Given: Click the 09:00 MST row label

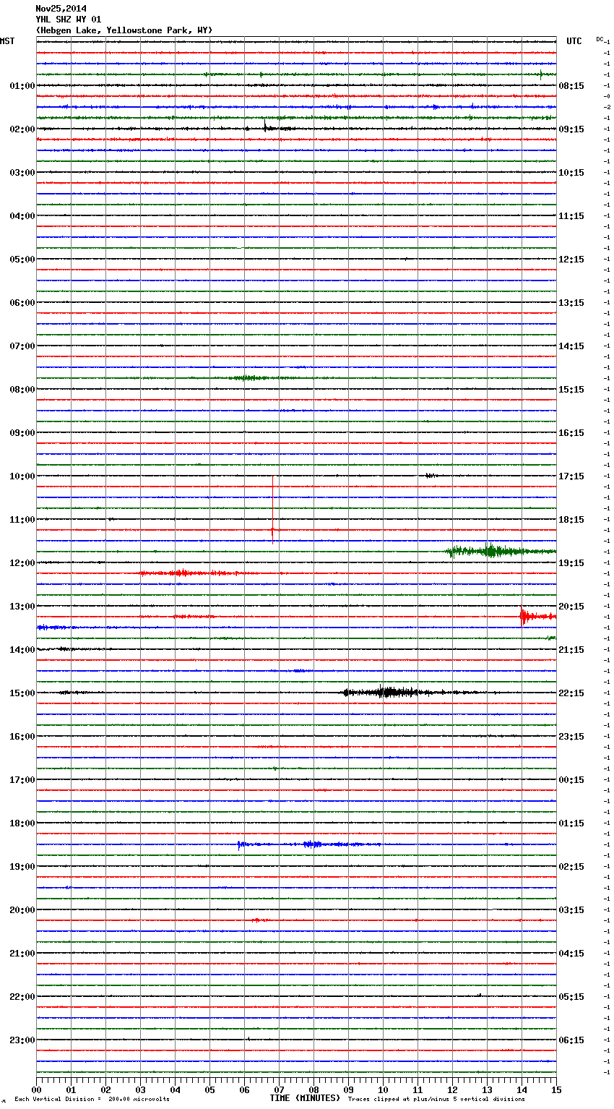Looking at the screenshot, I should [22, 433].
